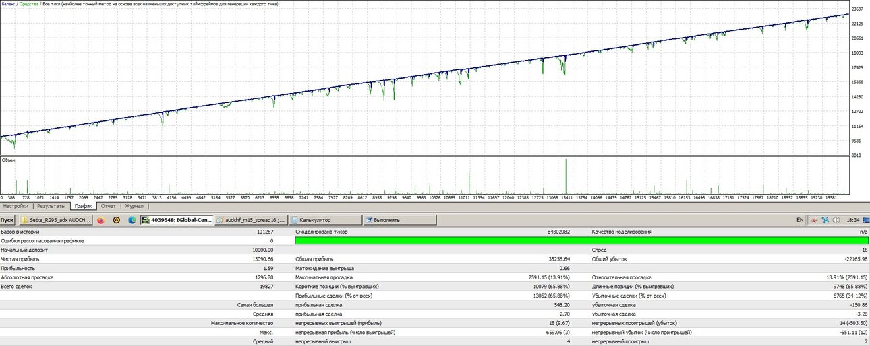The width and height of the screenshot is (870, 346).
Task: Switch to Setka_R295_adx AUDCH taskbar window
Action: [x=55, y=219]
